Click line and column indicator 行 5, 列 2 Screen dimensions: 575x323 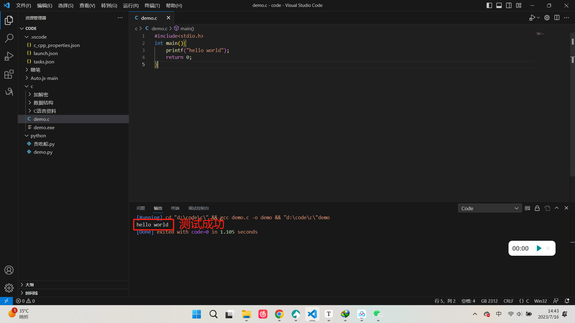[x=445, y=301]
